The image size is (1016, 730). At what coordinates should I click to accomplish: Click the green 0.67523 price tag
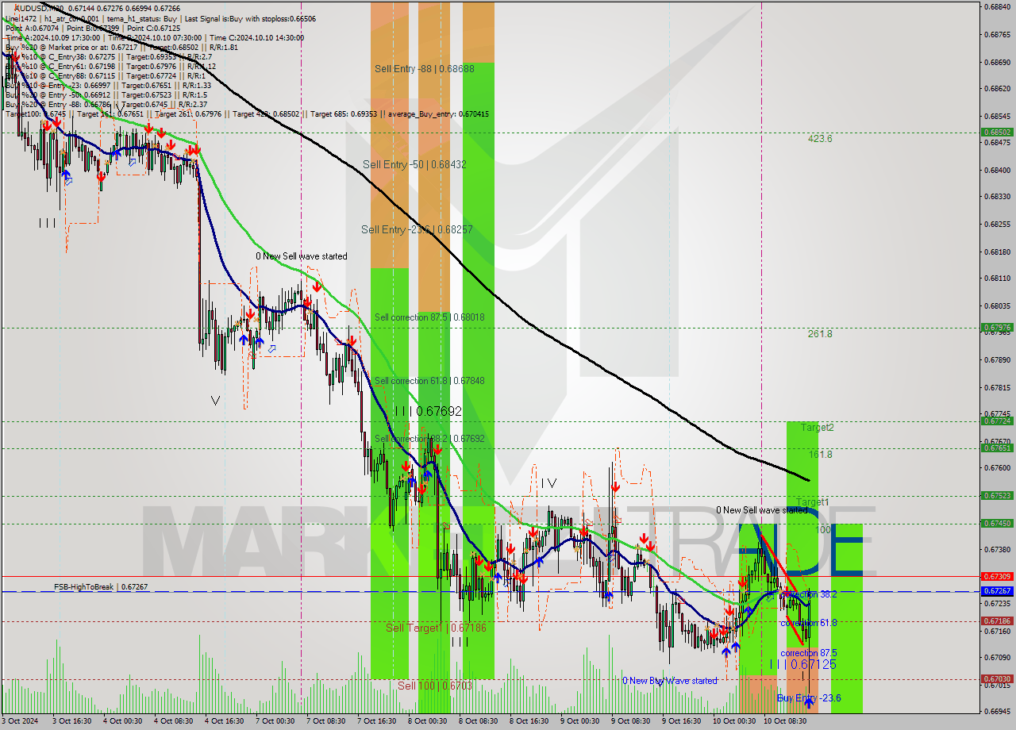click(x=997, y=496)
